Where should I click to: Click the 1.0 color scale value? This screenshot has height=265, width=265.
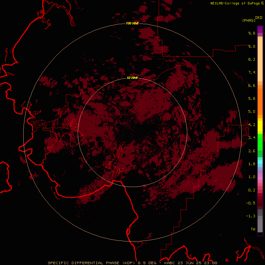pos(252,177)
